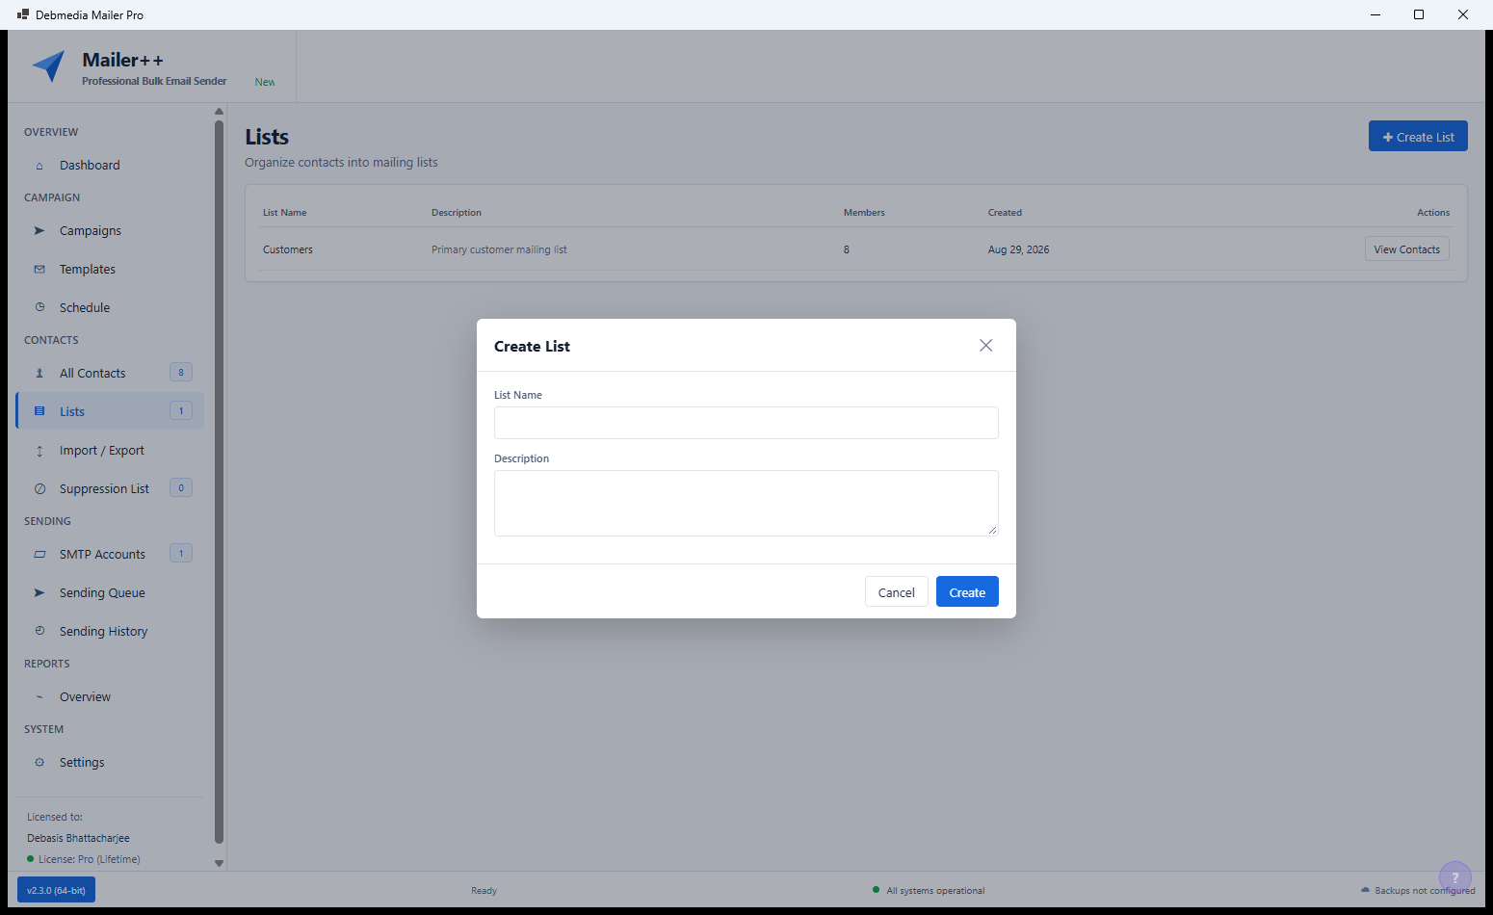Click the All Contacts person icon
This screenshot has width=1493, height=915.
pyautogui.click(x=39, y=374)
